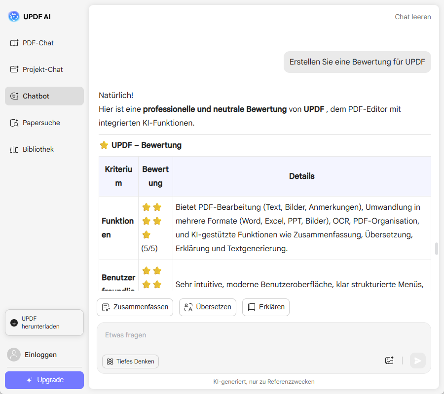Toggle Tiefes Denken mode
444x394 pixels.
tap(131, 361)
